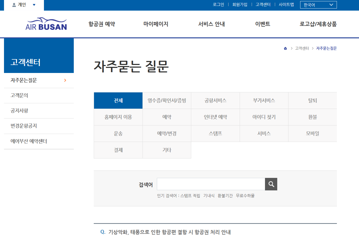
Task: Click the search magnifier icon
Action: (271, 184)
